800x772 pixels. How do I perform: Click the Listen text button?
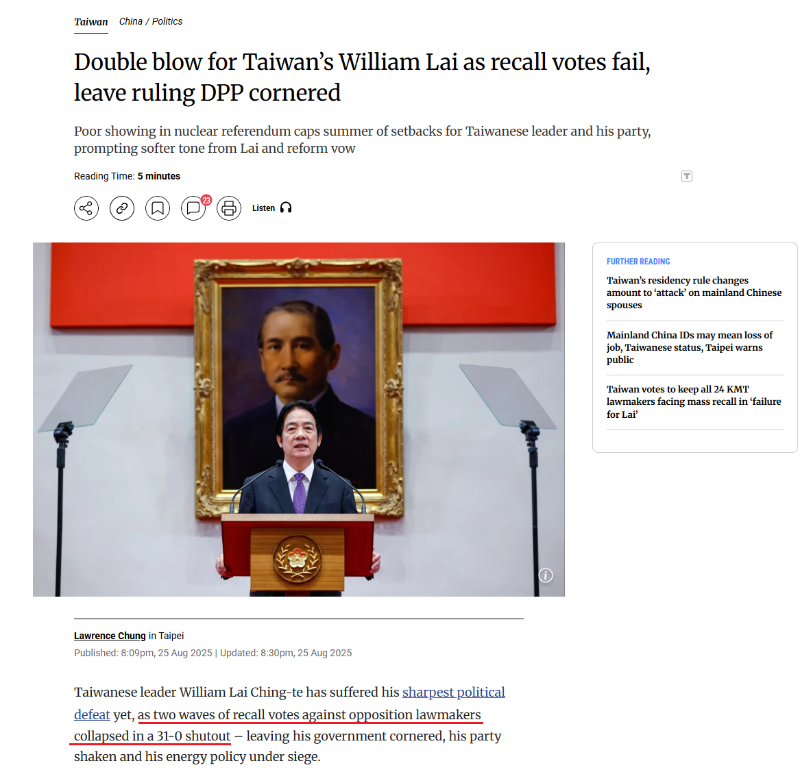[x=263, y=208]
